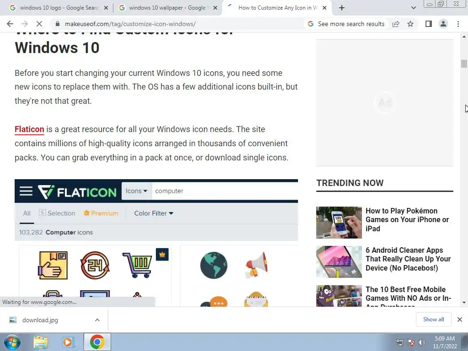468x351 pixels.
Task: Select the Premium tab with crown
Action: pos(101,213)
